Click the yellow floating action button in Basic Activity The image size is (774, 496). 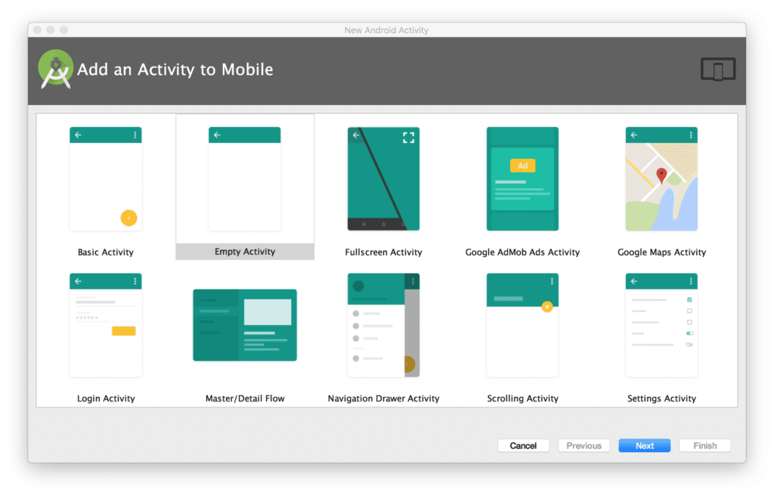(128, 218)
